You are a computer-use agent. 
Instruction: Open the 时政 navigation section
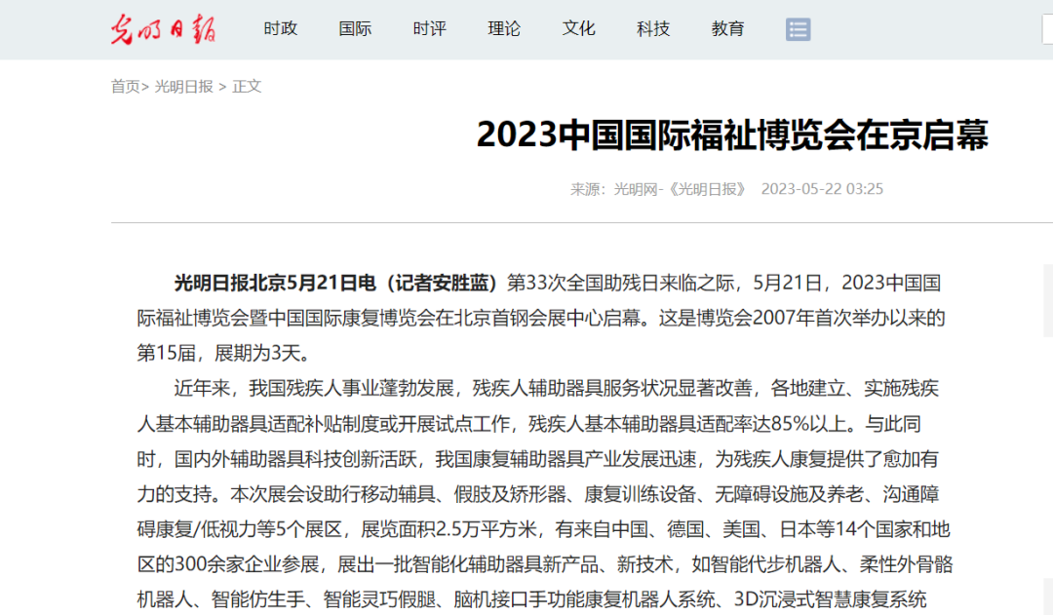coord(280,29)
